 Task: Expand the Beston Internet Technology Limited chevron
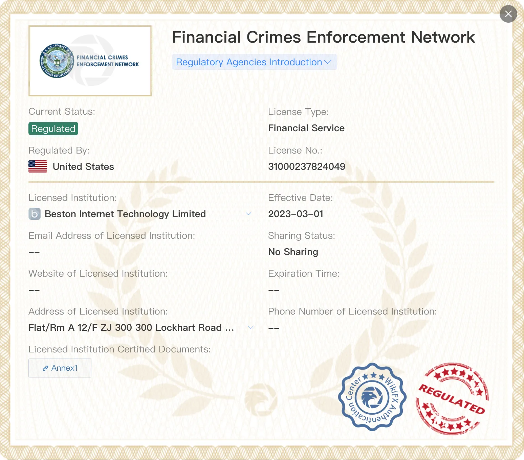point(248,214)
